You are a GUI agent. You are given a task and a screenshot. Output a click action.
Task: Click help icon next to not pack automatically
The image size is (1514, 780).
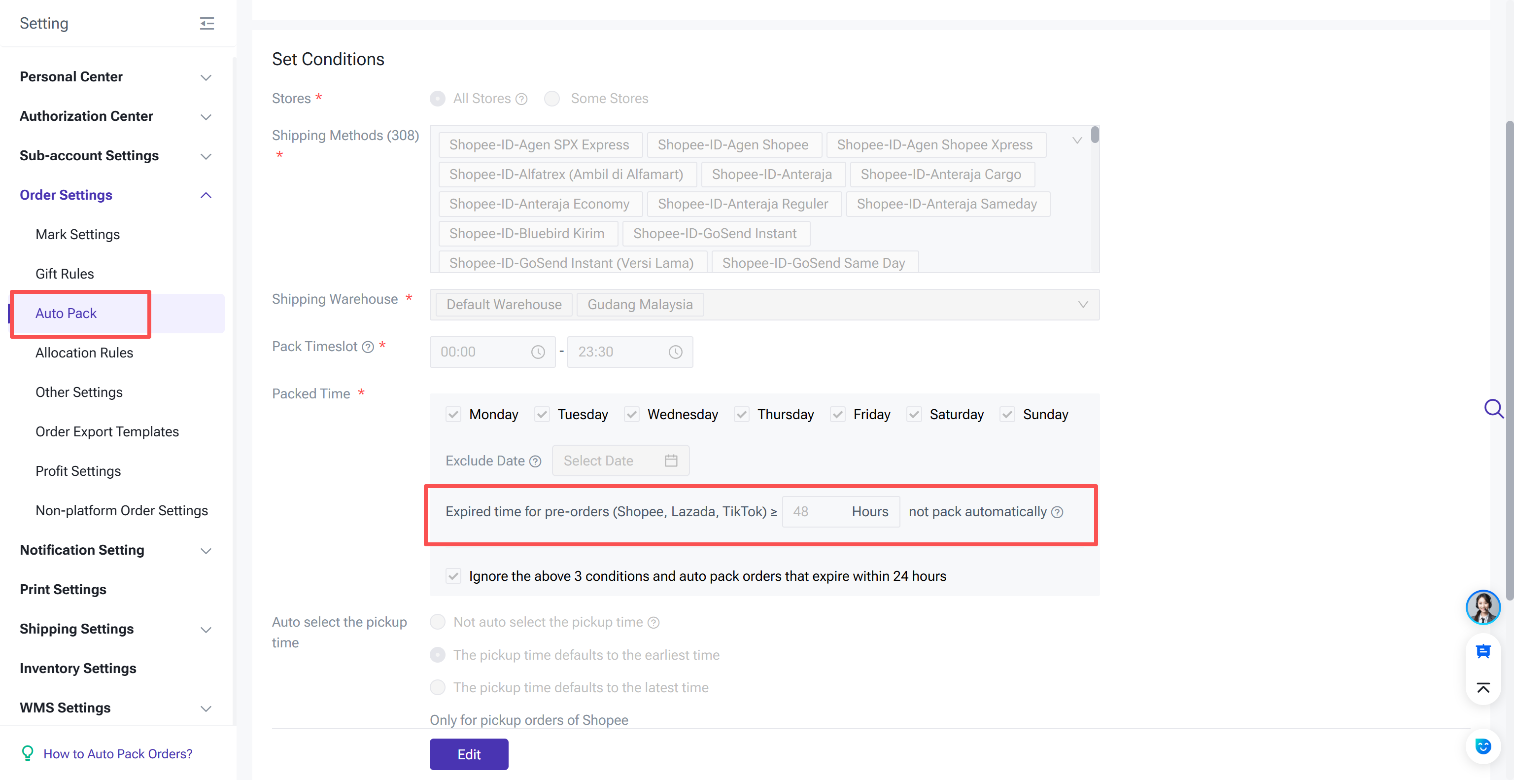tap(1057, 512)
